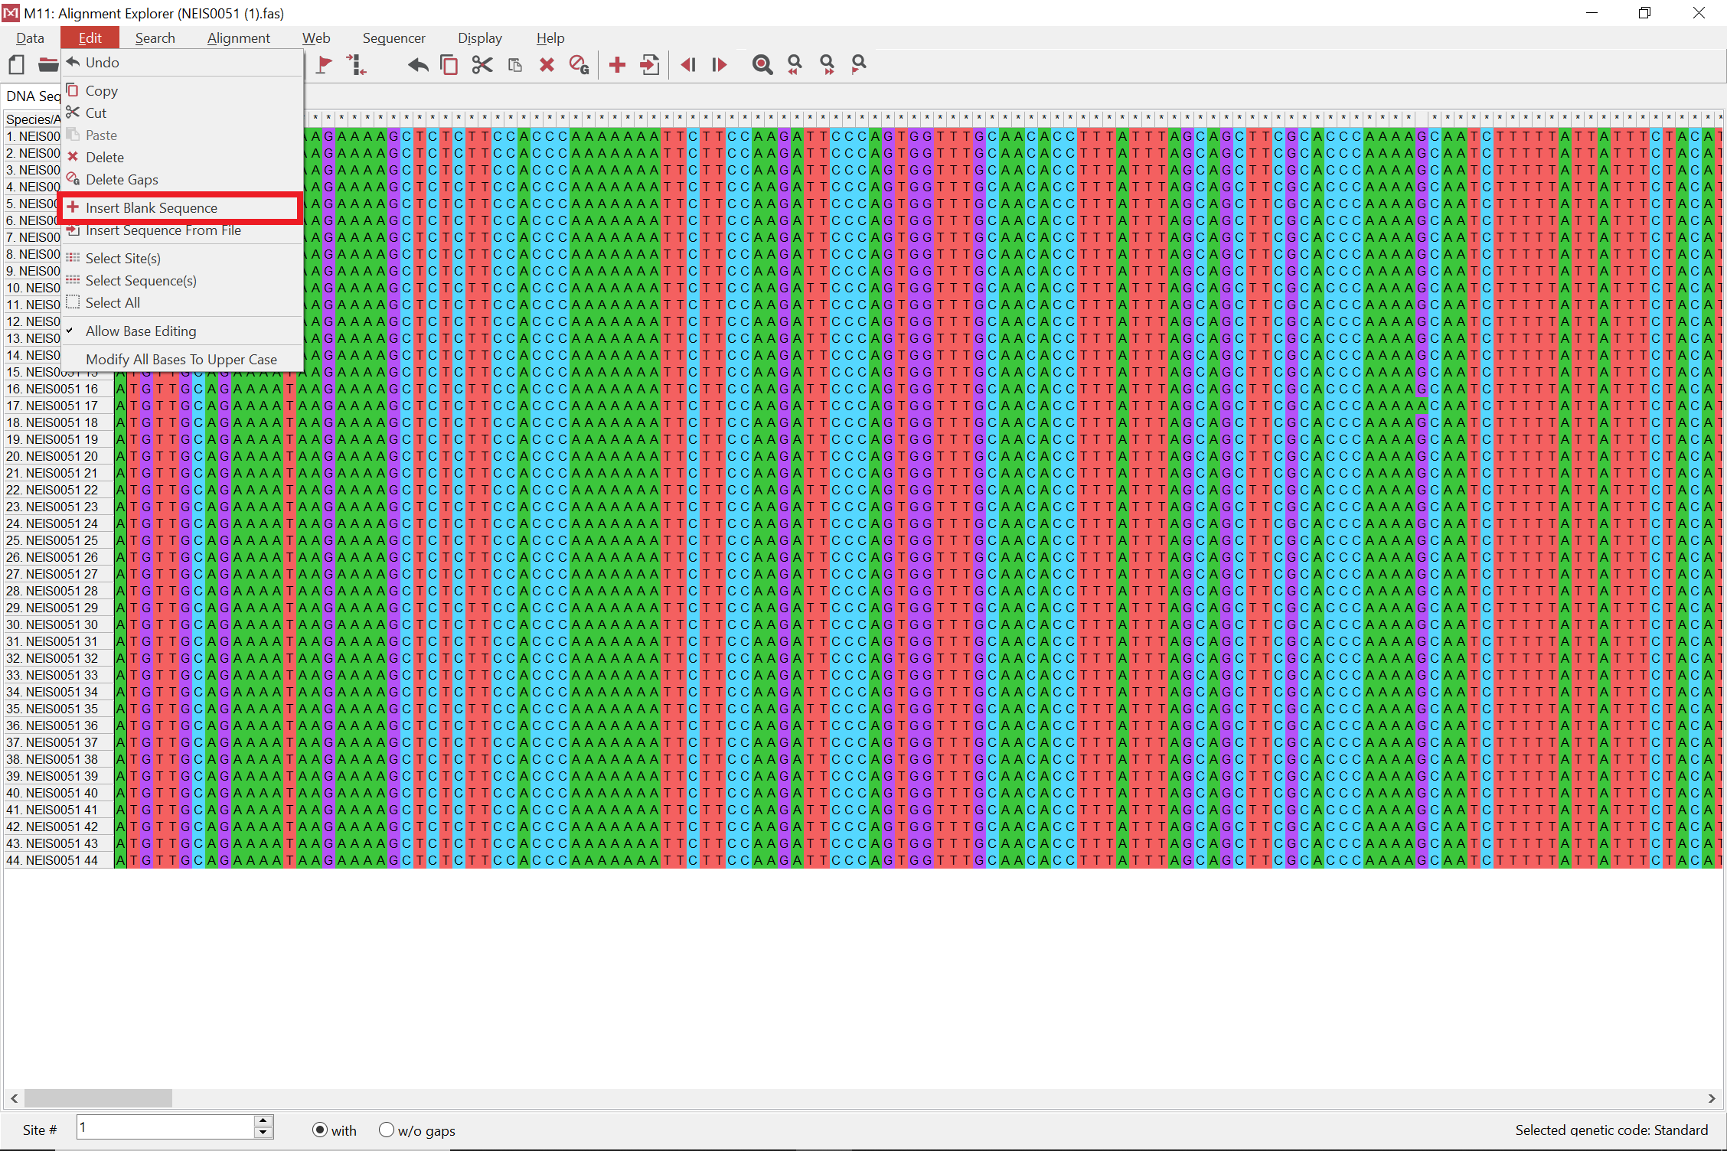Click the red flag marker toolbar icon

pyautogui.click(x=324, y=65)
